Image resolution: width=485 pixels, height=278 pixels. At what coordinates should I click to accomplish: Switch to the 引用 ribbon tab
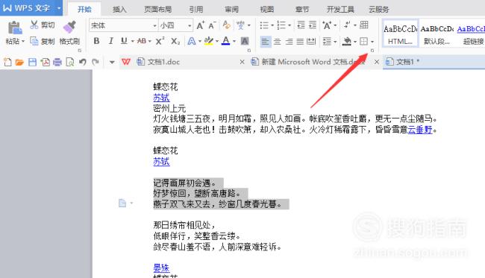[196, 10]
